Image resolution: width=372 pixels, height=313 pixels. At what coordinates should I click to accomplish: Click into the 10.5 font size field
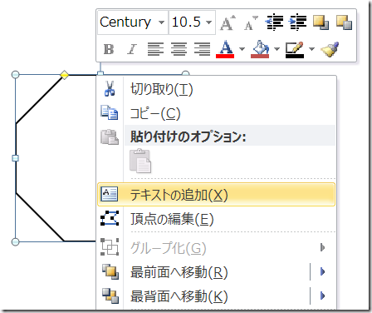click(187, 22)
